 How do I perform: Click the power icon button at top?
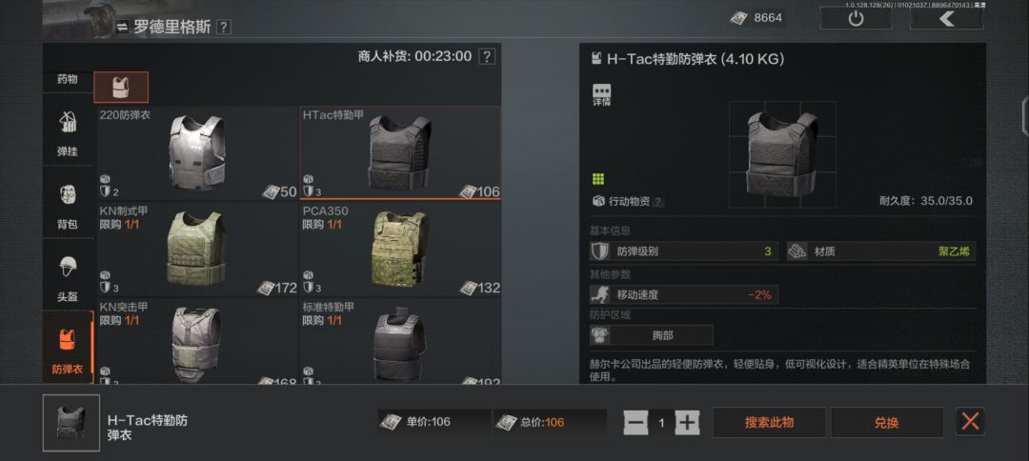tap(856, 19)
